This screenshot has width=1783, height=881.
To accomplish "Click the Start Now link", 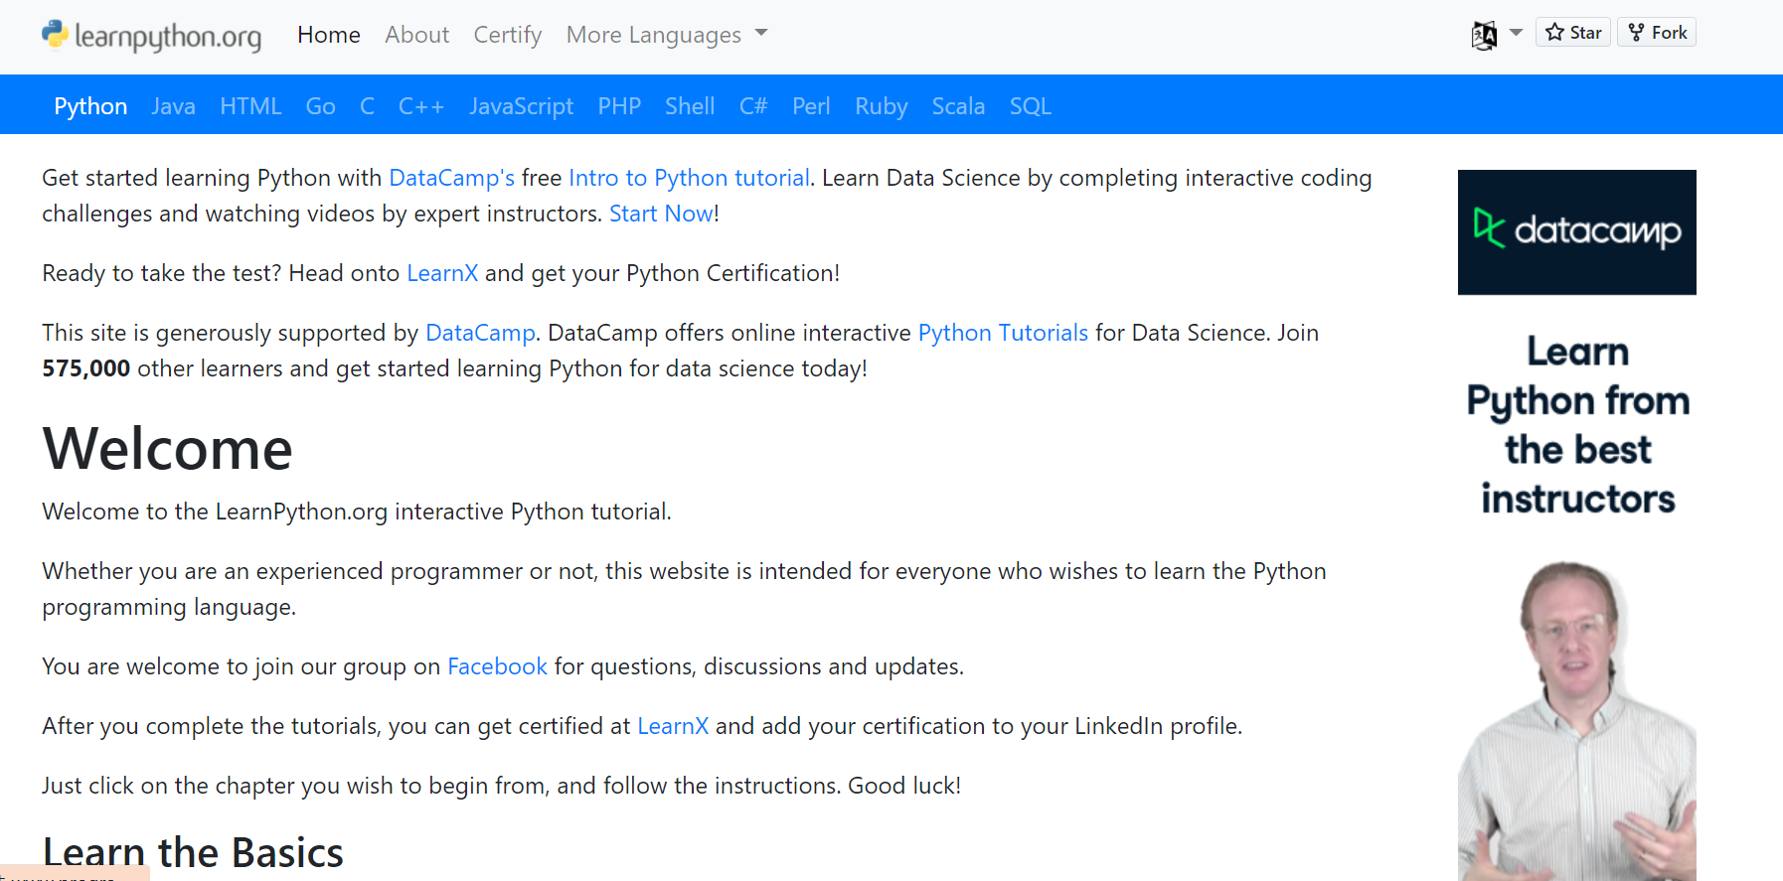I will click(x=661, y=214).
